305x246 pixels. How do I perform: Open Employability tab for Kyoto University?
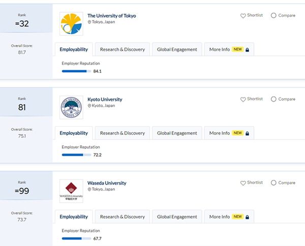tap(74, 133)
